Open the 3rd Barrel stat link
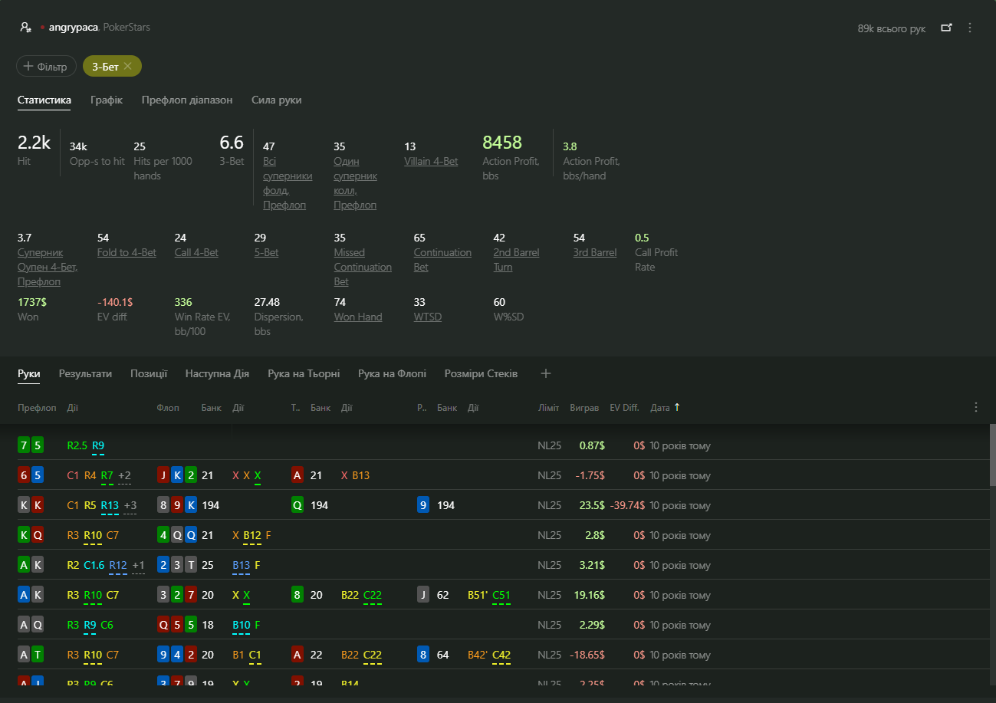Viewport: 996px width, 703px height. (595, 252)
